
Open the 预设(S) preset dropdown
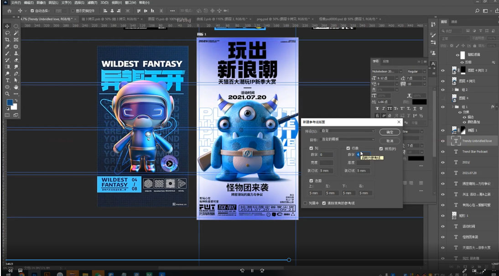coord(348,131)
